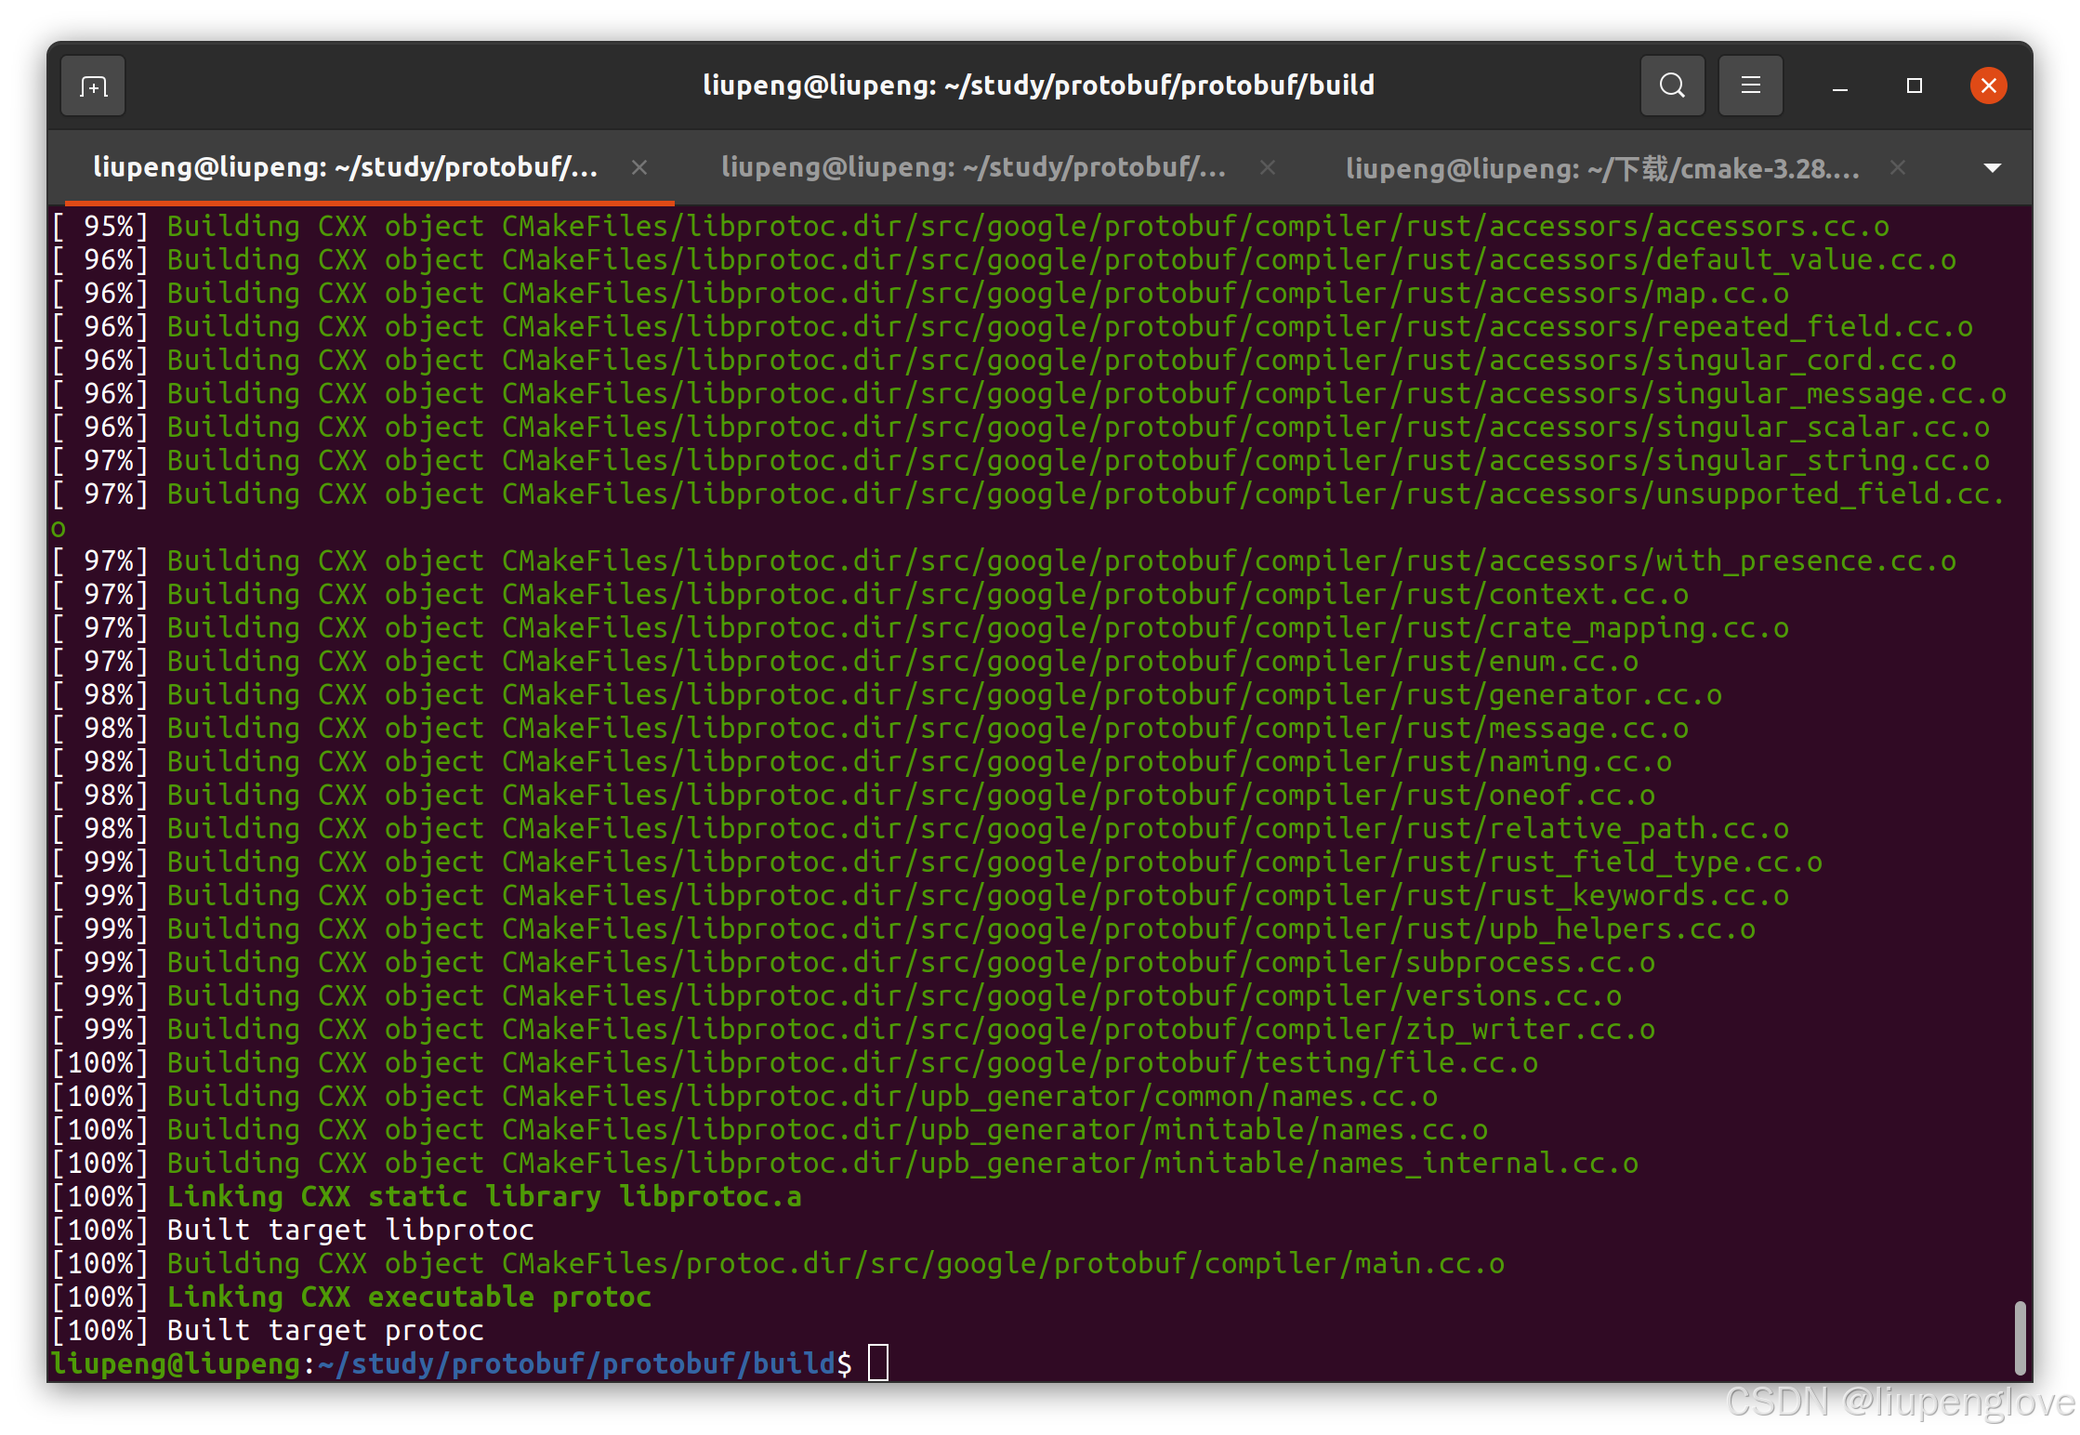The height and width of the screenshot is (1435, 2080).
Task: Click the subprocess.cc.o build line
Action: coord(853,962)
